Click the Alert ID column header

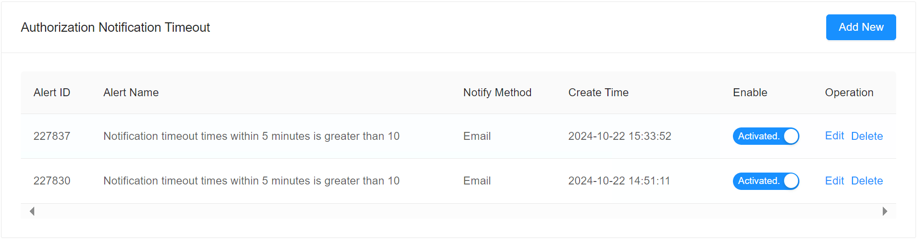52,93
